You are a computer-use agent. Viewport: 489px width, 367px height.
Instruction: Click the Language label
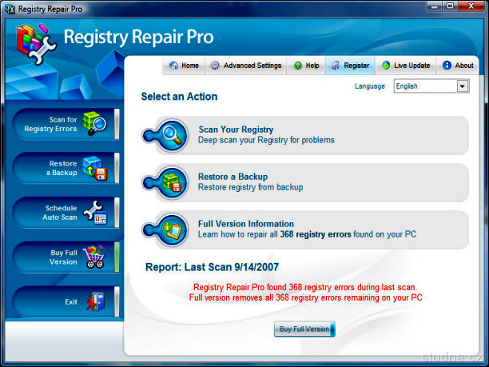click(x=370, y=86)
